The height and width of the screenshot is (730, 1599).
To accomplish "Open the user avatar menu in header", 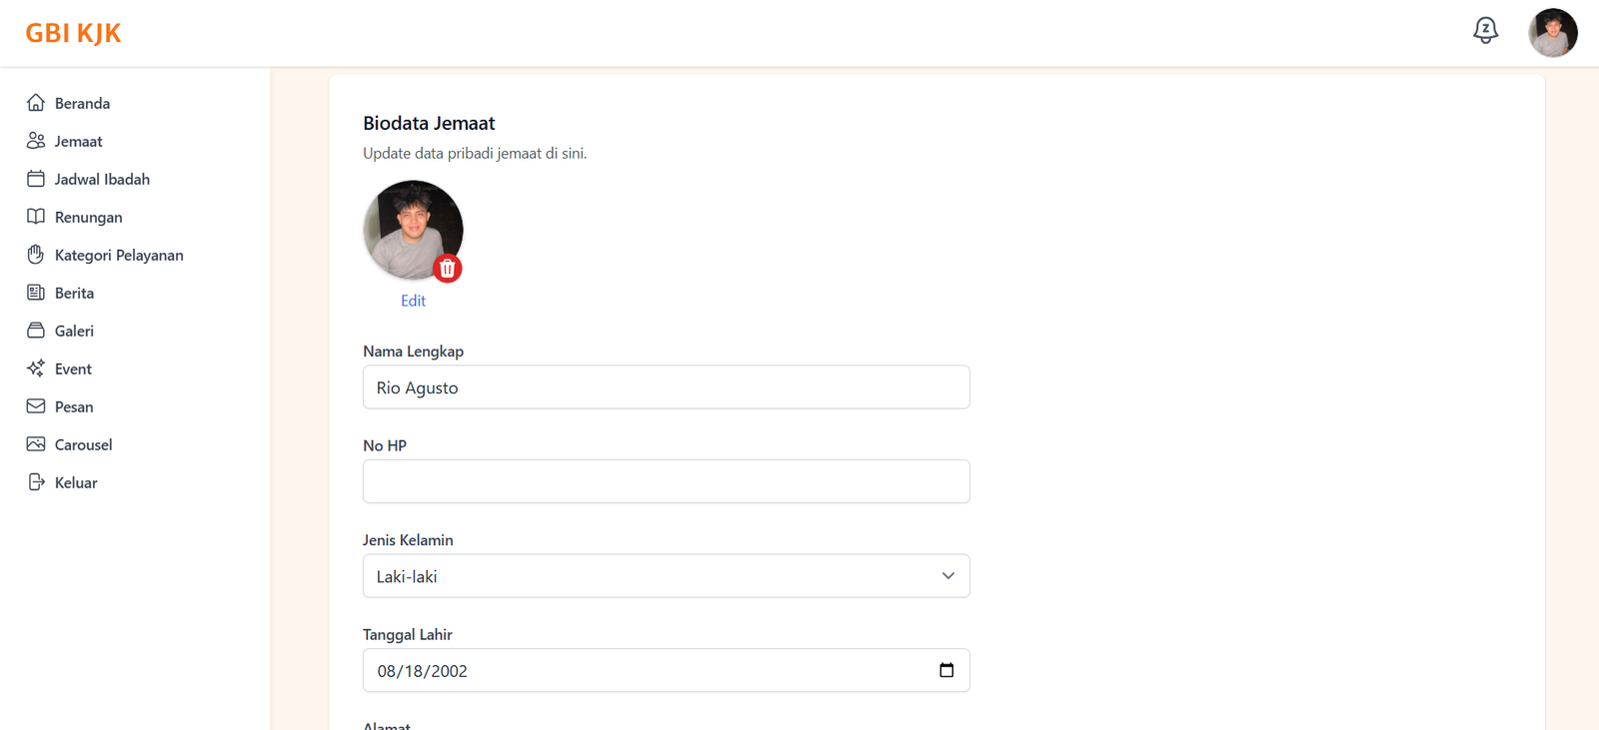I will tap(1552, 33).
